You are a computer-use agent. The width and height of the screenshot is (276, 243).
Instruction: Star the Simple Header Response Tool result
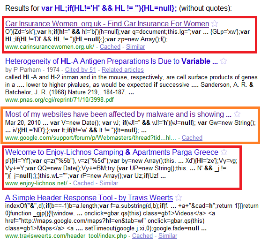179,197
